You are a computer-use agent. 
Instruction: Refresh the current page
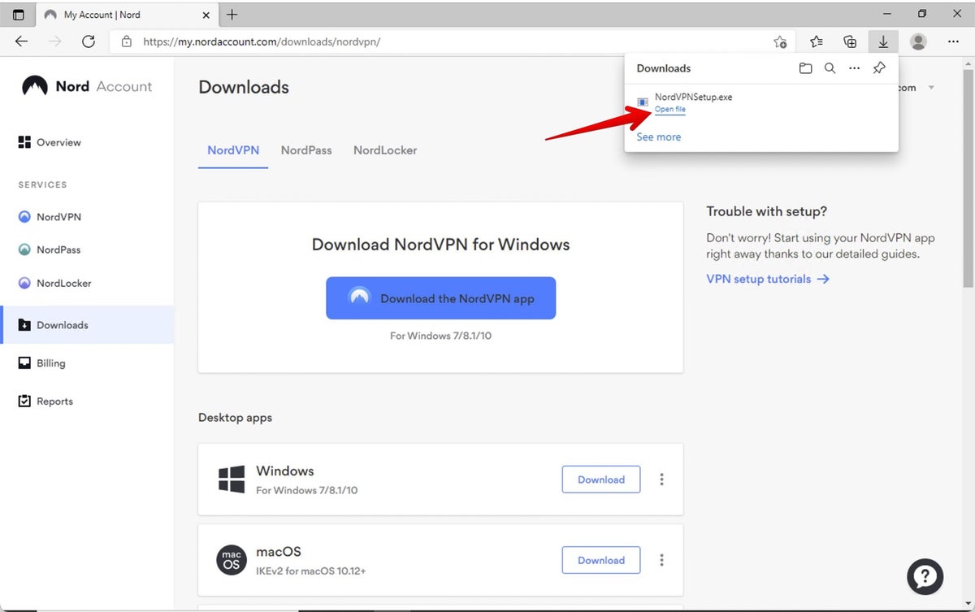(x=89, y=41)
